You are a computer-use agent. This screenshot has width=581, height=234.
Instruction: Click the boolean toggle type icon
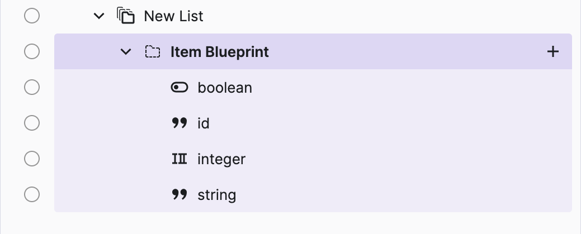(x=179, y=88)
